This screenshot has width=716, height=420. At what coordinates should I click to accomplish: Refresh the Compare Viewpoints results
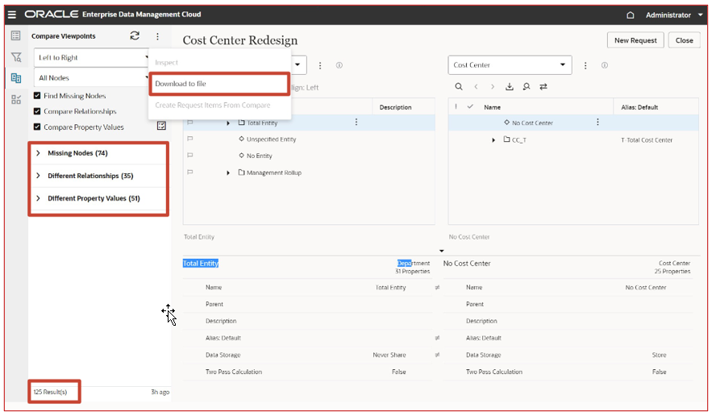point(135,35)
